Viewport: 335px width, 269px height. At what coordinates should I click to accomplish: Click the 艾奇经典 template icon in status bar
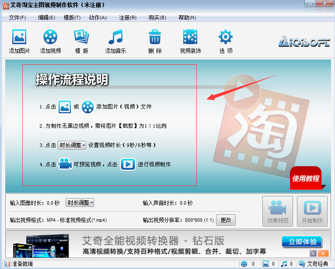point(302,264)
